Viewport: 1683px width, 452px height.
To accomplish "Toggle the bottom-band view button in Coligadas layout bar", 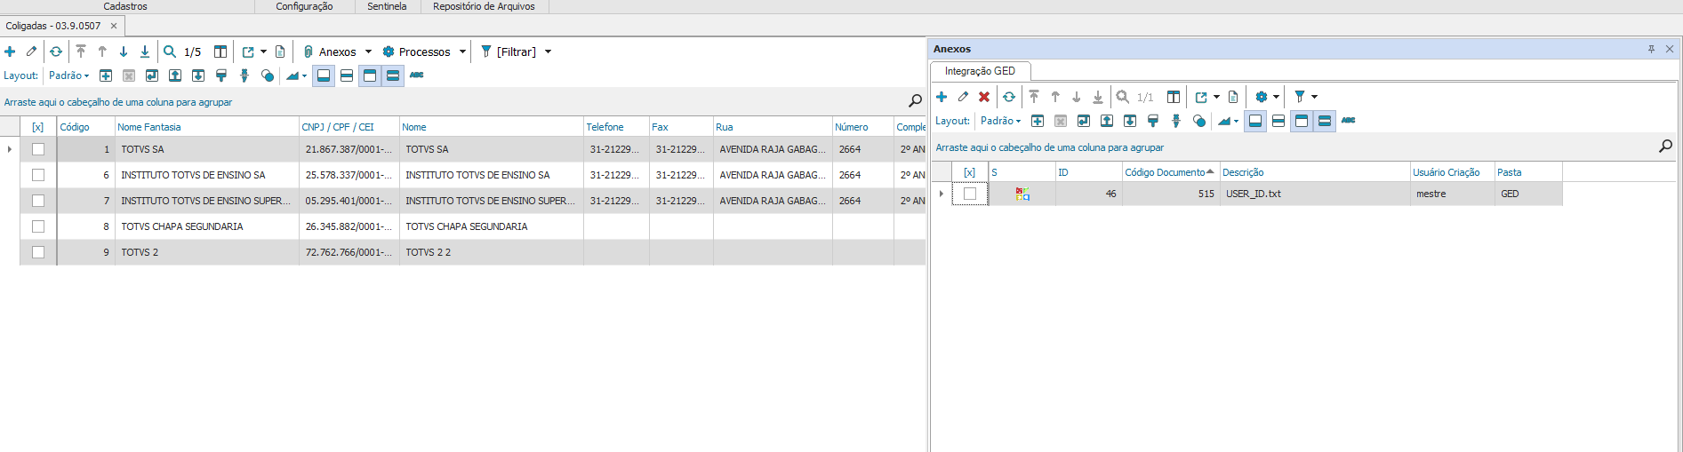I will pyautogui.click(x=325, y=75).
